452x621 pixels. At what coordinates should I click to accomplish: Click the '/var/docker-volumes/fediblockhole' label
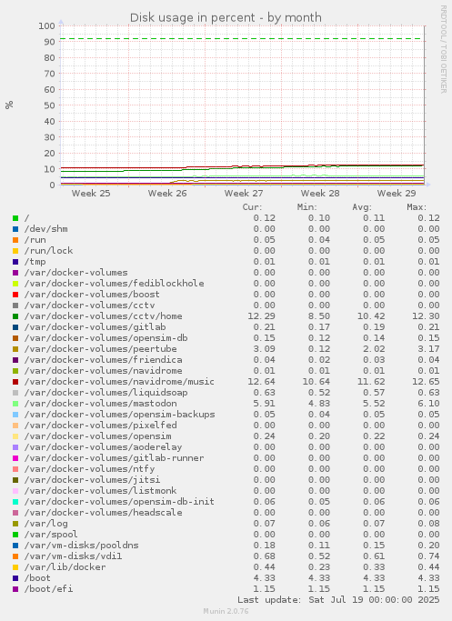point(114,284)
